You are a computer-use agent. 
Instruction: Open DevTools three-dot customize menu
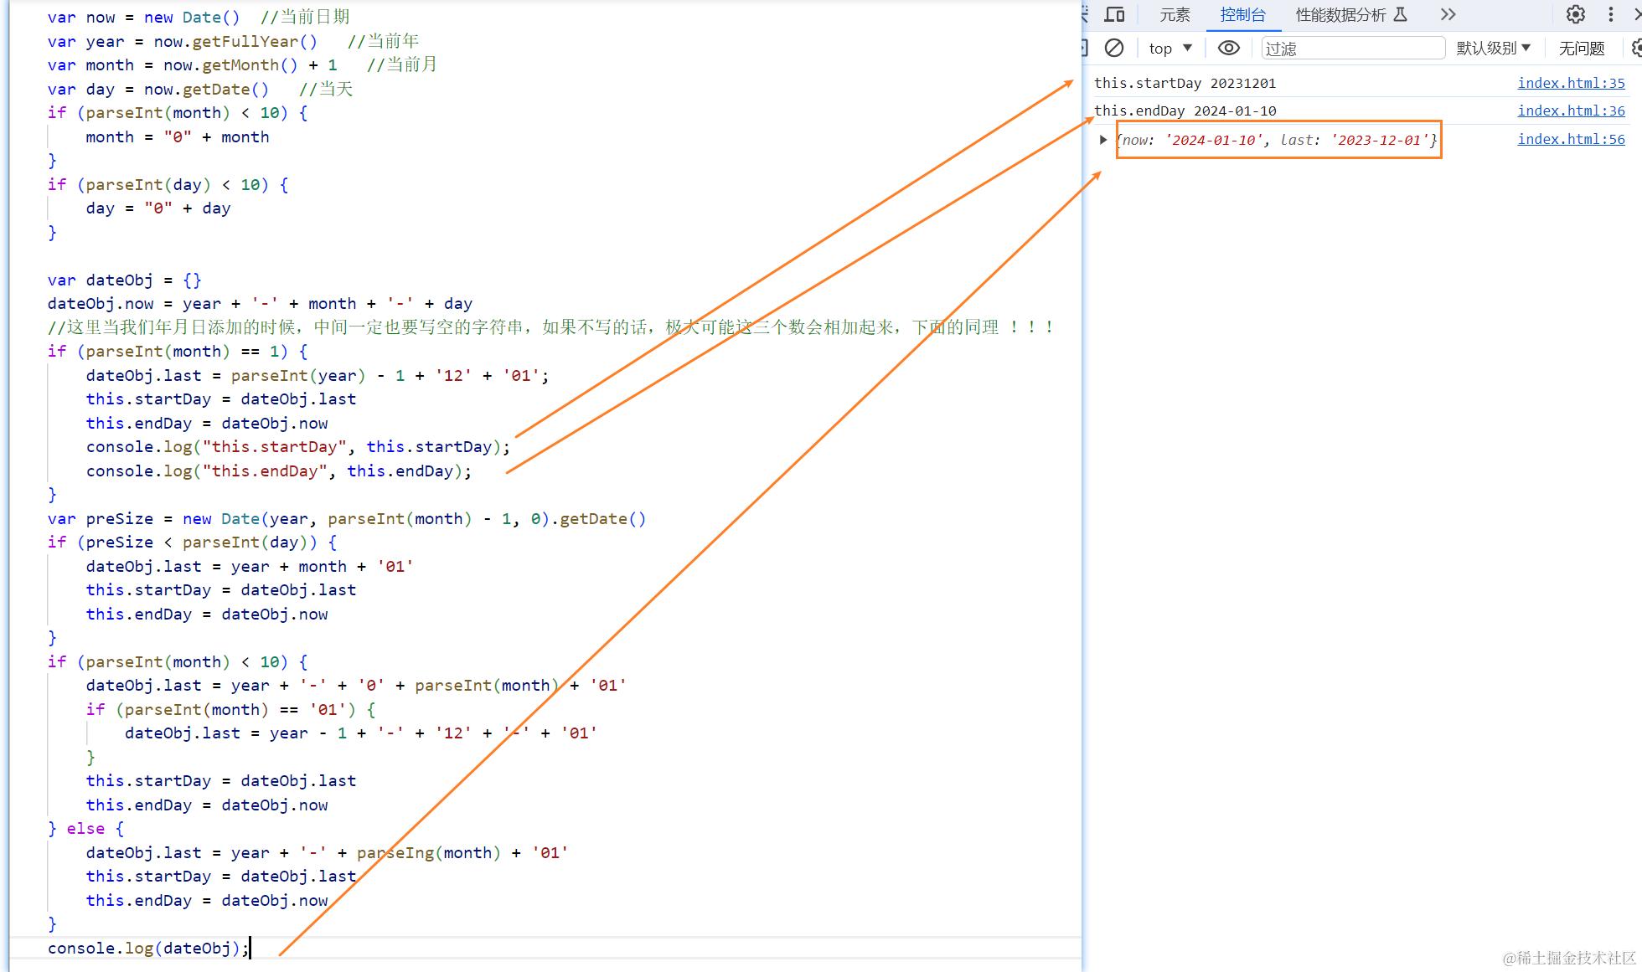coord(1610,14)
